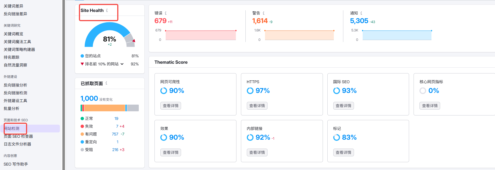The image size is (495, 170).
Task: Open 关键词魔法工具 from the sidebar
Action: click(17, 42)
